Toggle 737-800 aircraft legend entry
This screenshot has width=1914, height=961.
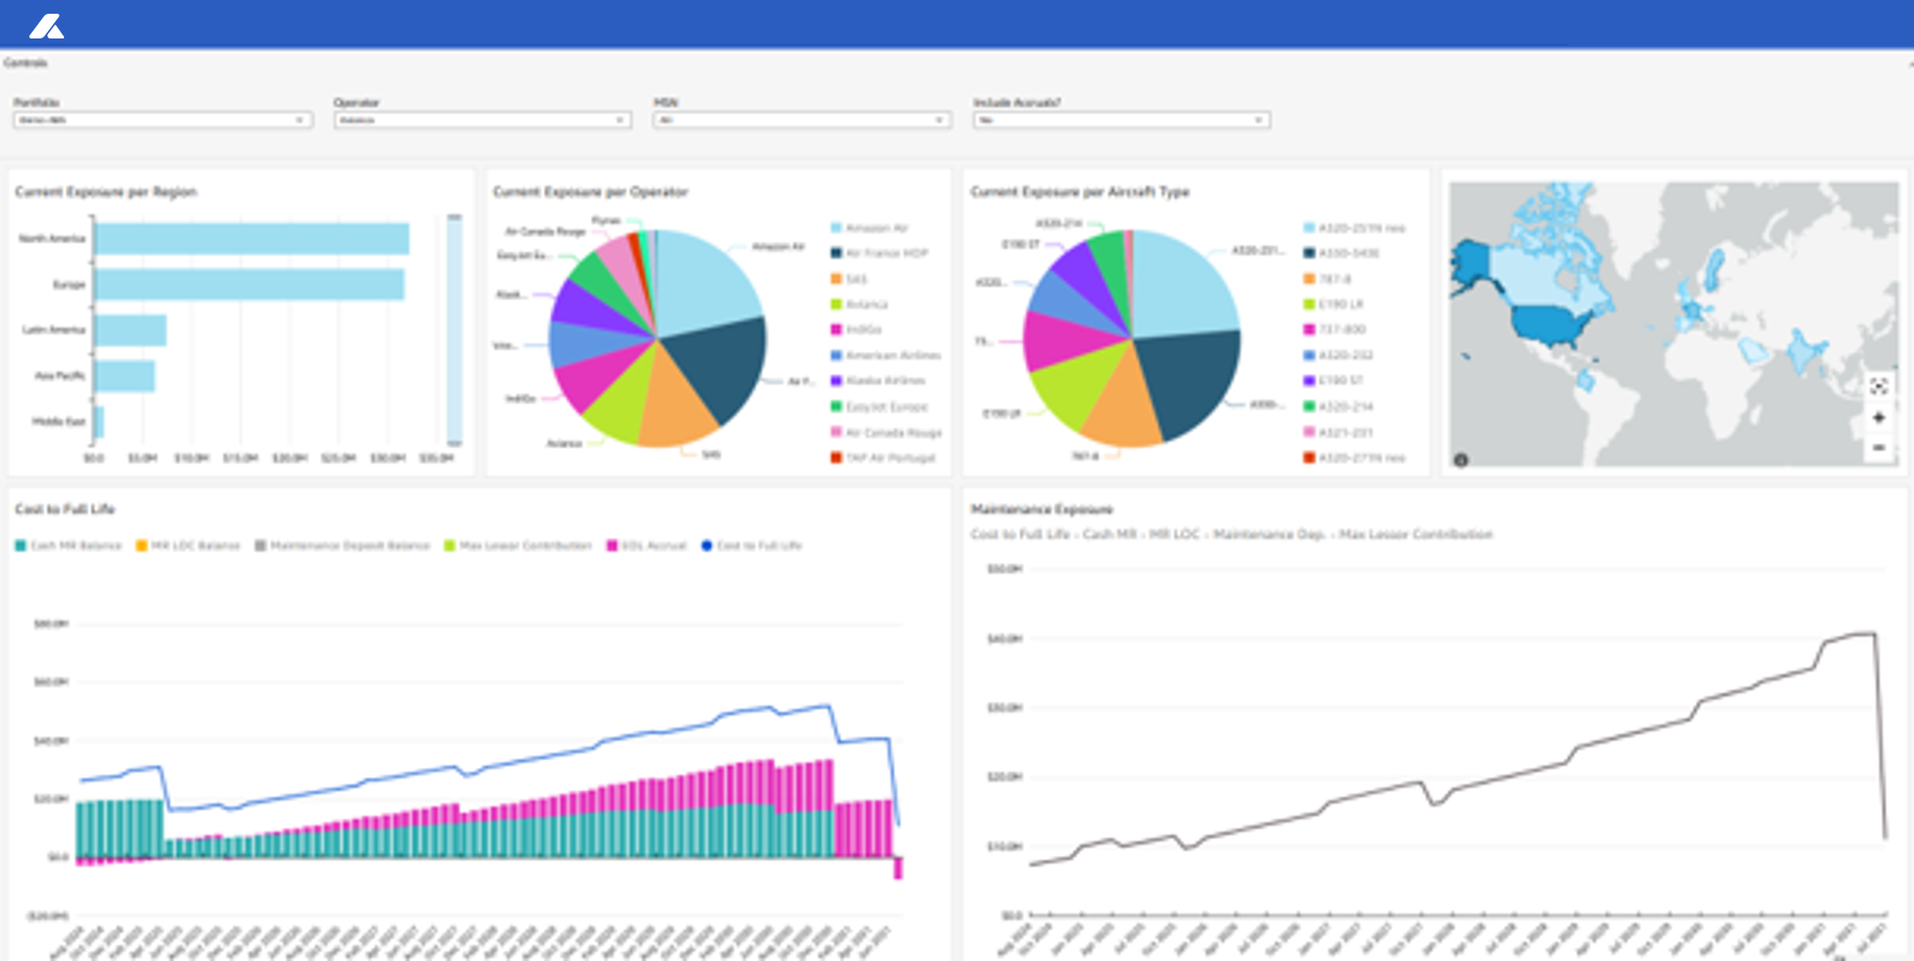point(1334,330)
